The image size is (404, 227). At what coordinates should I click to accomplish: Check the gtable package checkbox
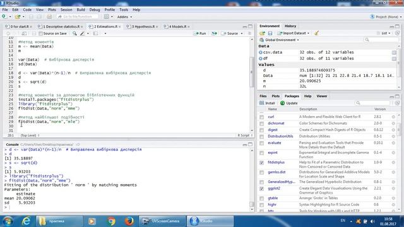[x=262, y=199]
